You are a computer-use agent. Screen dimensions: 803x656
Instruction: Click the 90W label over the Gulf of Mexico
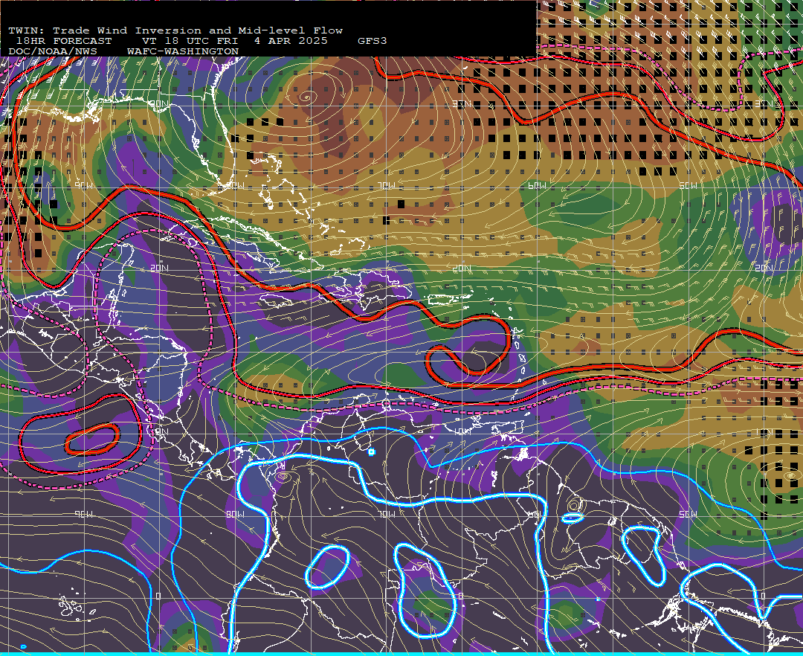(83, 185)
